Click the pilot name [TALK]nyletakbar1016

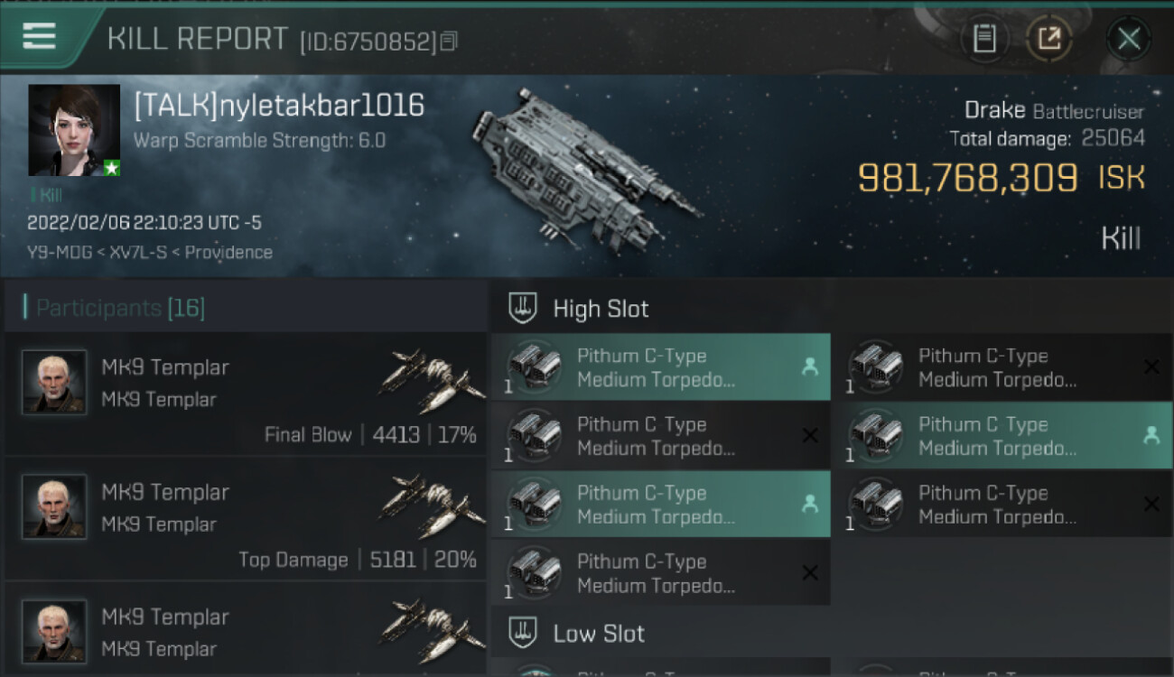click(279, 107)
